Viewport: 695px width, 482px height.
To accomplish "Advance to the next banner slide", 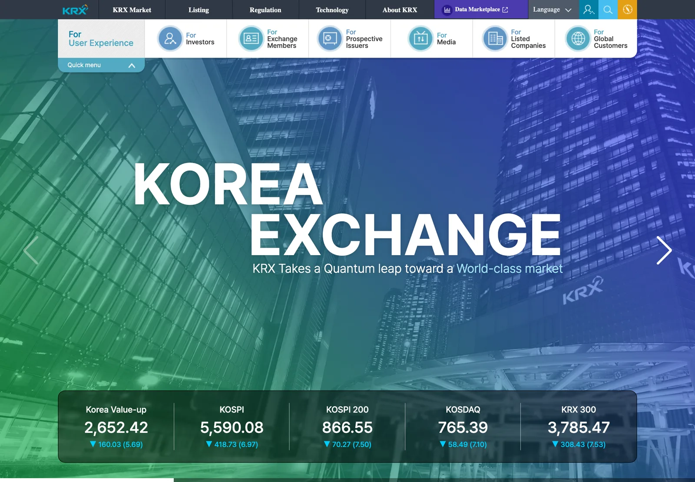I will 664,250.
